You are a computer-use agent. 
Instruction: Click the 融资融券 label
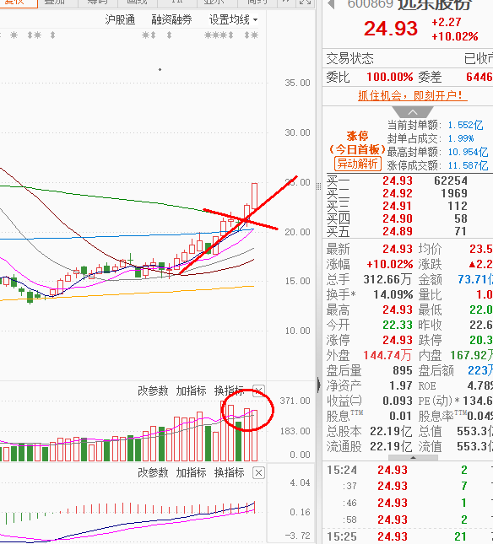(x=171, y=19)
